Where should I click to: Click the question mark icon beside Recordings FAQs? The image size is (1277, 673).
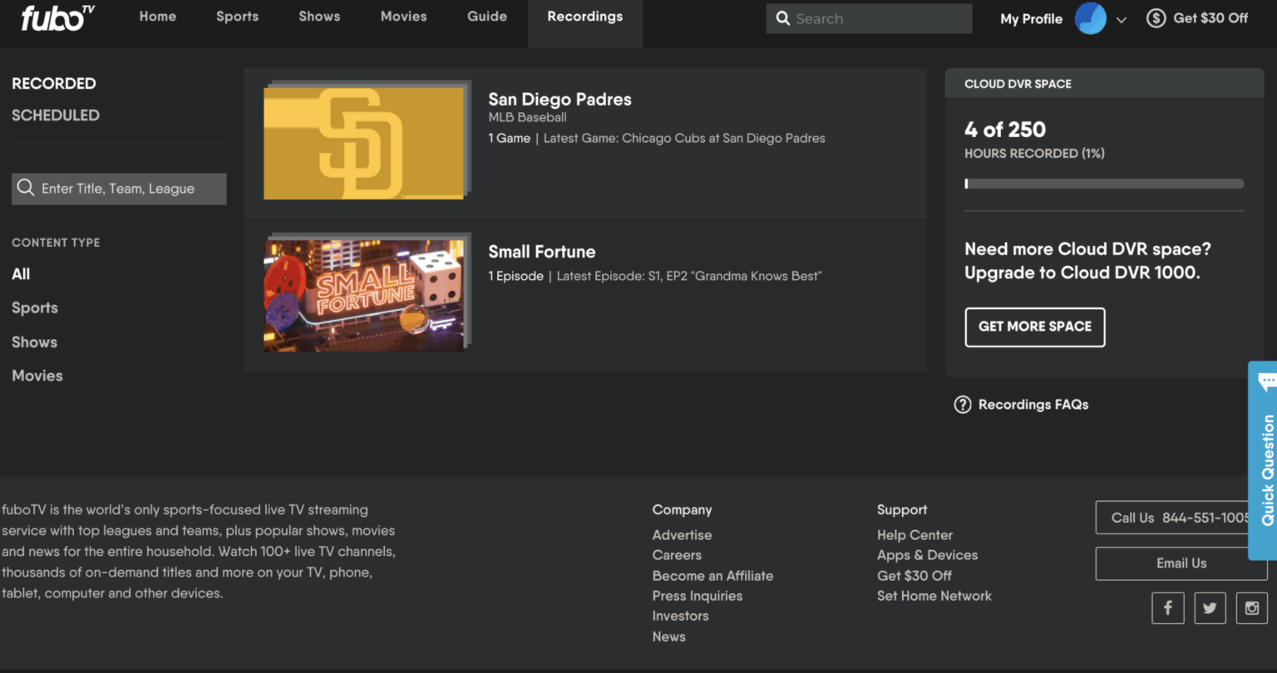[962, 405]
